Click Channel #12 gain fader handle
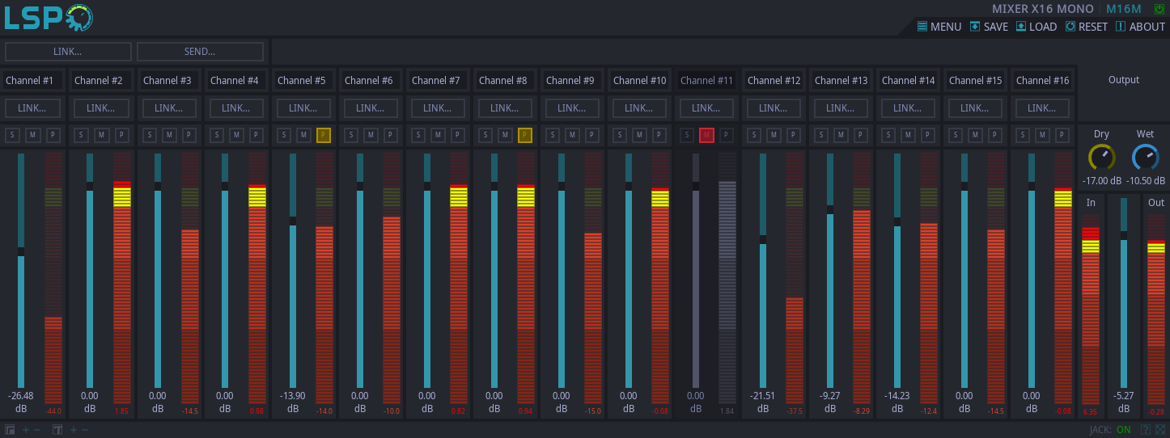 point(763,239)
